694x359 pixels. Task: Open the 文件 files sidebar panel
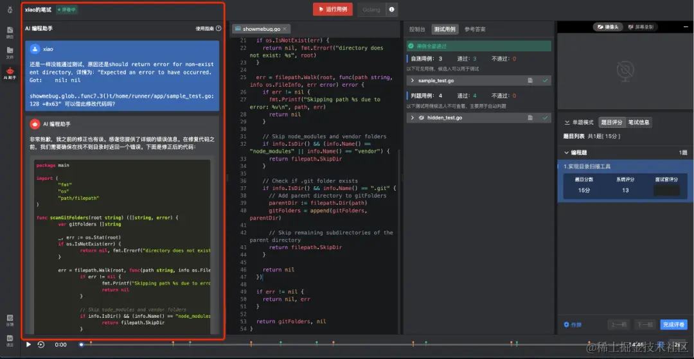click(x=10, y=52)
